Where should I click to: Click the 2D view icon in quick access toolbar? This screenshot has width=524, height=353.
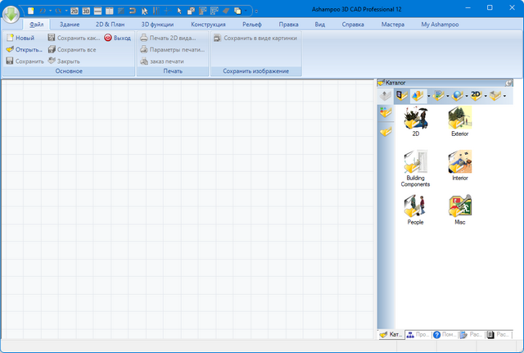pos(74,11)
